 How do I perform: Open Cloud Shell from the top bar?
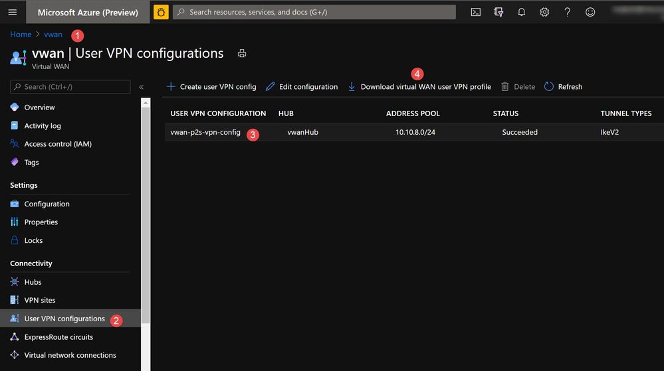475,12
